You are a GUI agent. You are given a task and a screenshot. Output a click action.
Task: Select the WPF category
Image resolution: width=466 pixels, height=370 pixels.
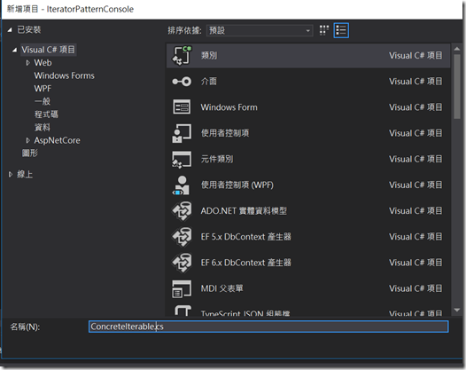43,89
